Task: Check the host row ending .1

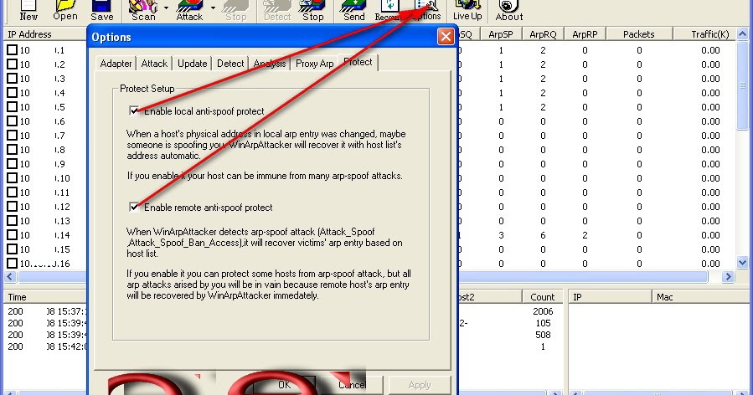Action: coord(12,50)
